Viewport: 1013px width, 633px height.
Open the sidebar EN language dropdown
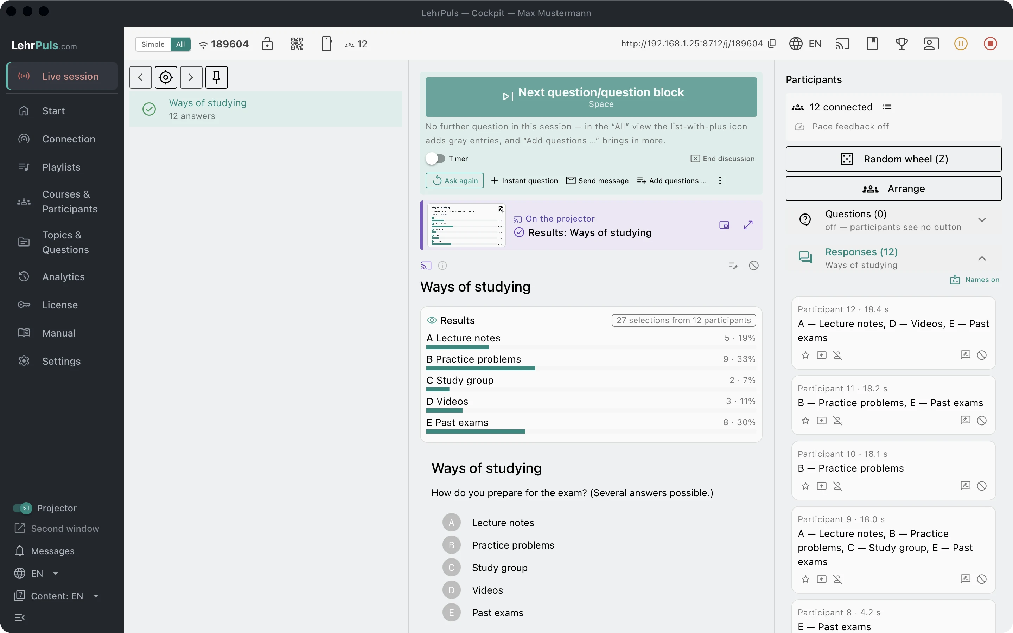point(36,573)
